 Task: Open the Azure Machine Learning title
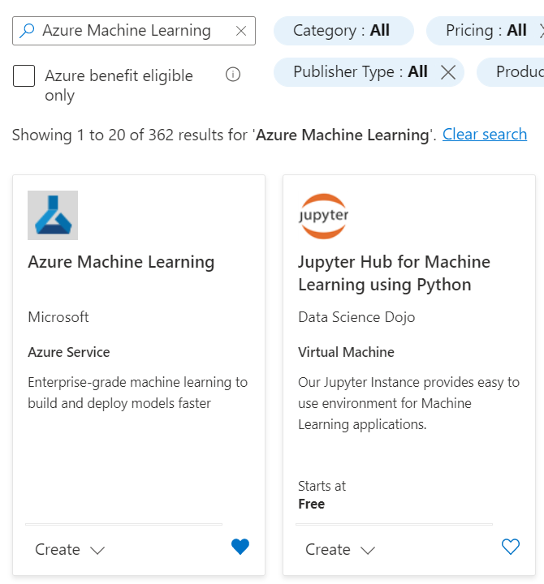tap(121, 262)
